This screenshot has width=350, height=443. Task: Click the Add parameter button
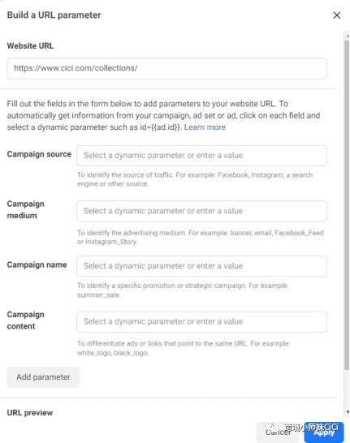[x=43, y=377]
